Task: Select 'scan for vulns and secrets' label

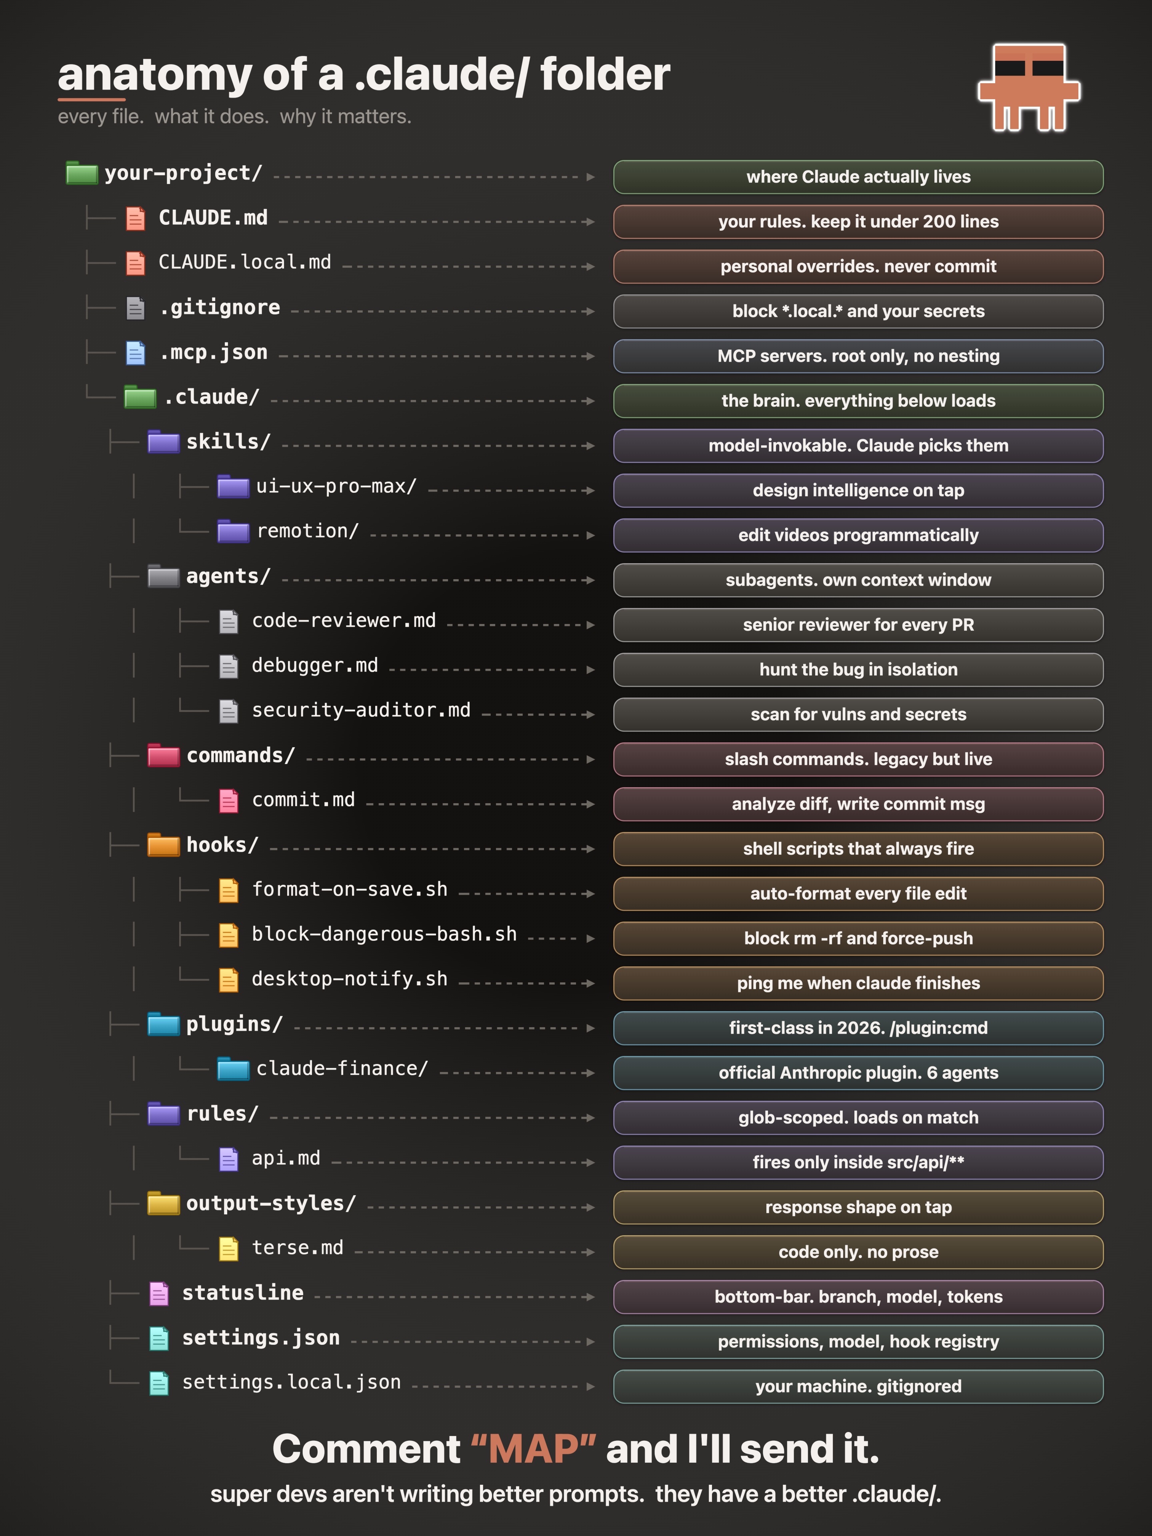Action: click(858, 714)
